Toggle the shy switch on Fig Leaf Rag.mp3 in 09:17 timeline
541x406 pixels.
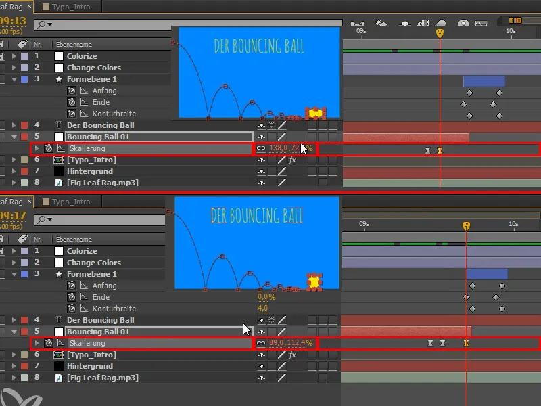pos(261,378)
